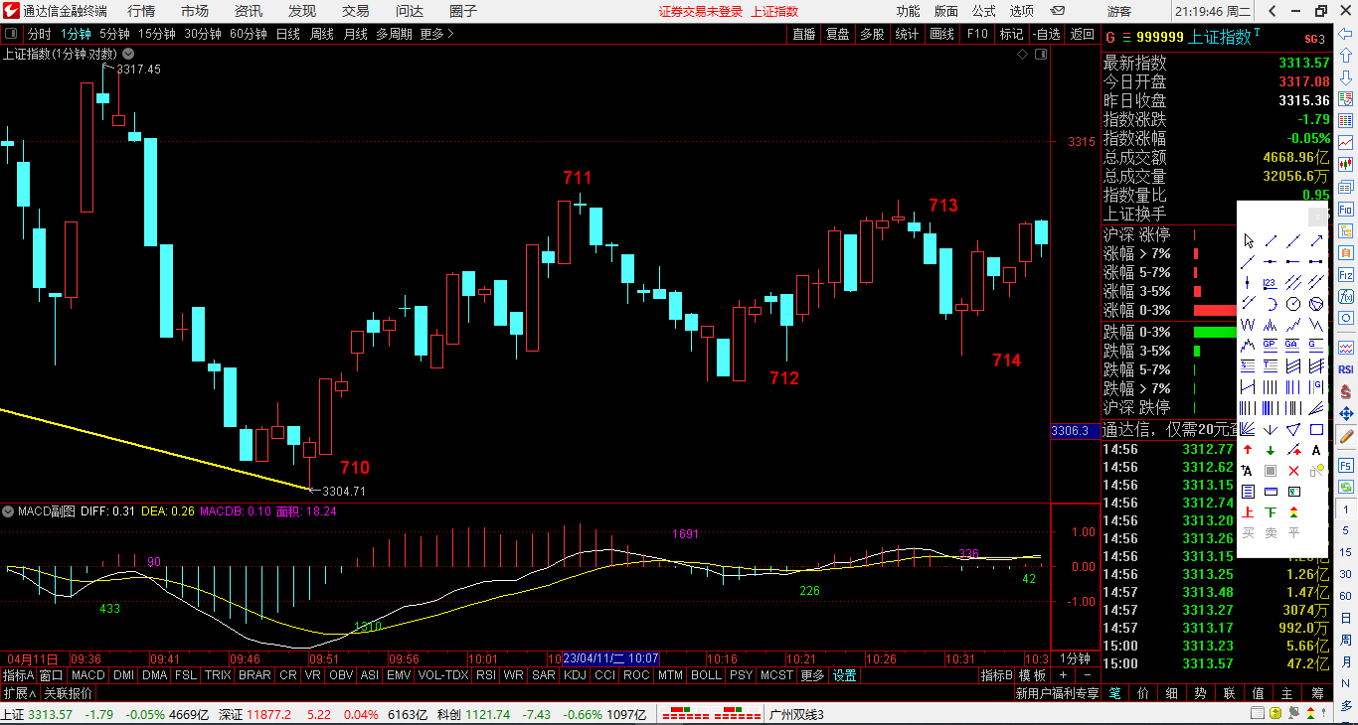This screenshot has height=725, width=1358.
Task: Expand the 更多 timeframe options
Action: pyautogui.click(x=436, y=34)
